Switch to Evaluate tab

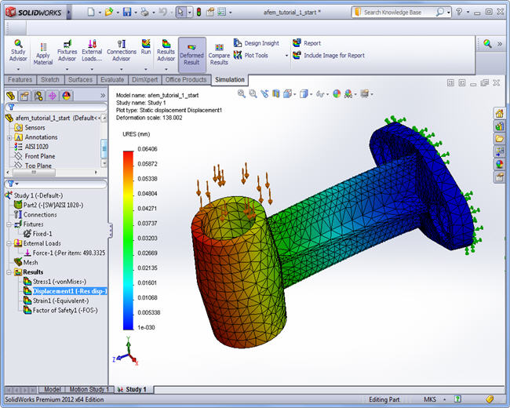pyautogui.click(x=112, y=80)
